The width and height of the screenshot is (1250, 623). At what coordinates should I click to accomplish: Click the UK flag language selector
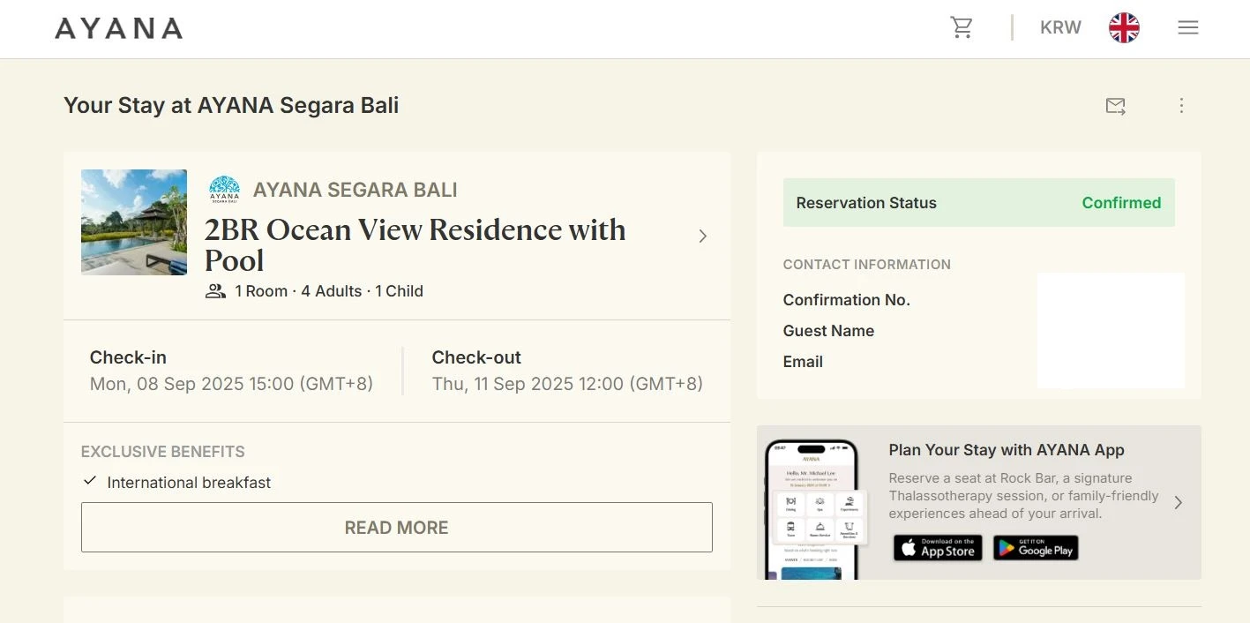tap(1124, 27)
